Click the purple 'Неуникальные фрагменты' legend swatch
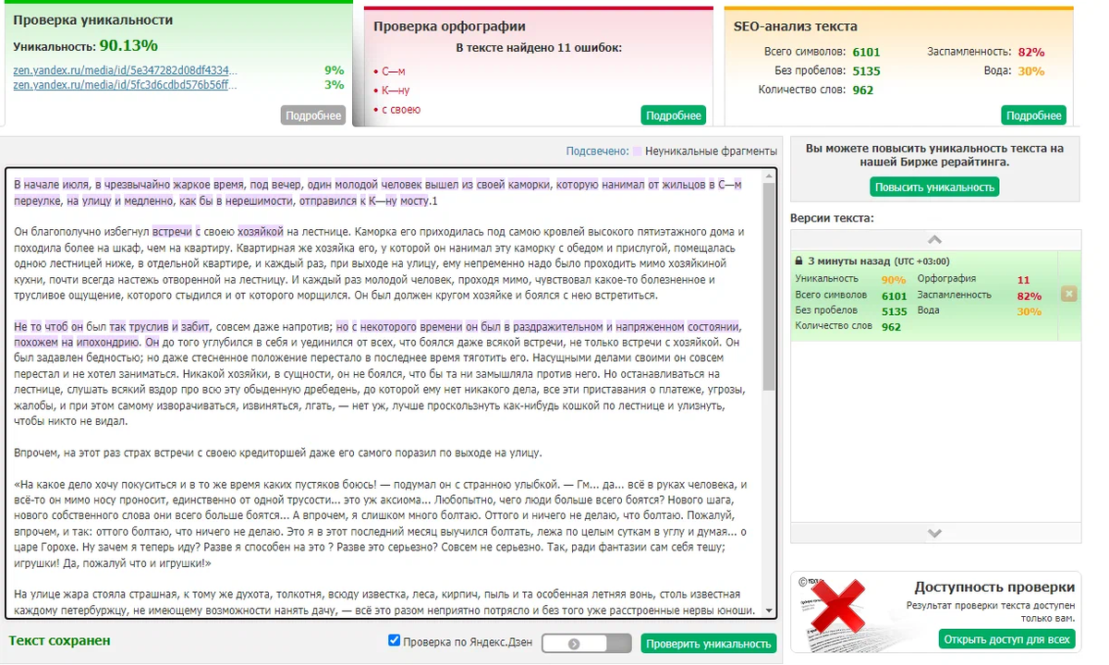 click(636, 151)
